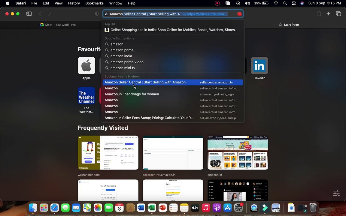Open Podcasts in the Dock
The width and height of the screenshot is (346, 216).
217,208
